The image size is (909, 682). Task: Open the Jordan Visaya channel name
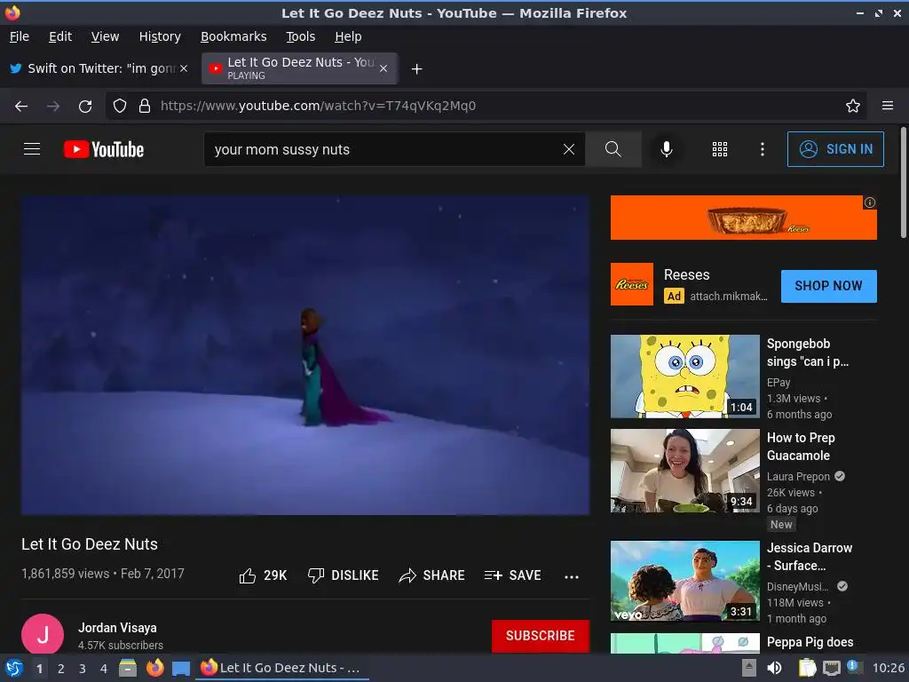[x=117, y=628]
